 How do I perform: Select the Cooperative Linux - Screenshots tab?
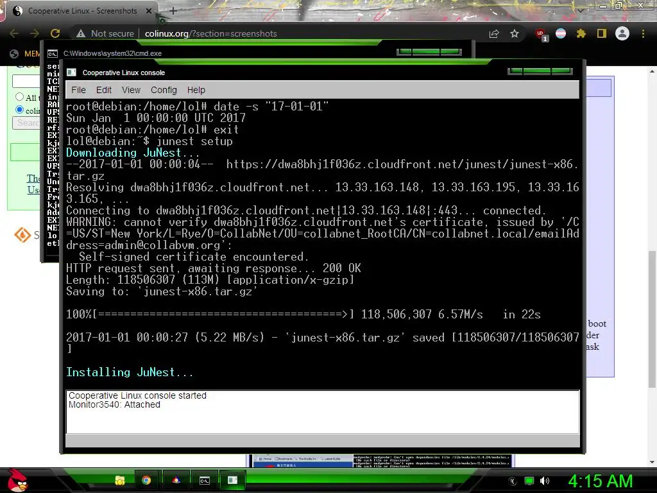pyautogui.click(x=82, y=11)
